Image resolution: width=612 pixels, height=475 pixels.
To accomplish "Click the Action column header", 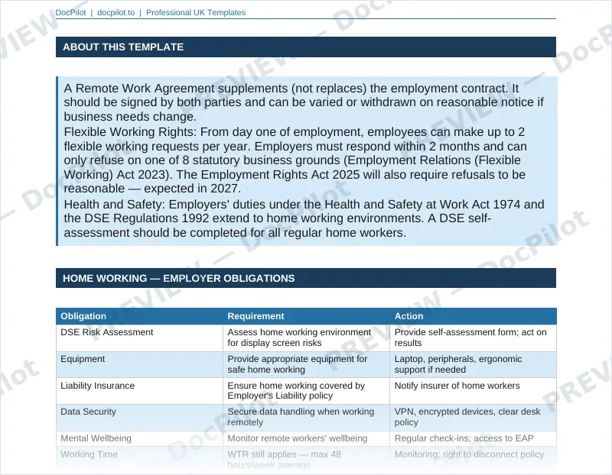I will point(473,316).
